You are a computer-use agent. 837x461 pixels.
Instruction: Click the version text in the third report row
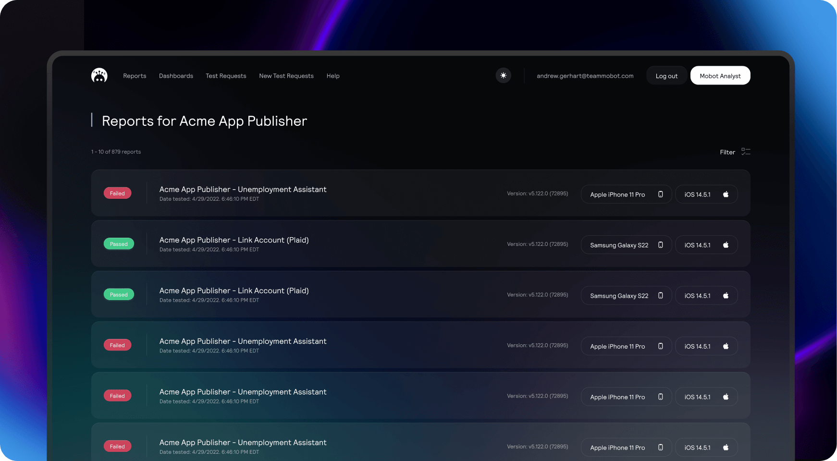(x=537, y=295)
